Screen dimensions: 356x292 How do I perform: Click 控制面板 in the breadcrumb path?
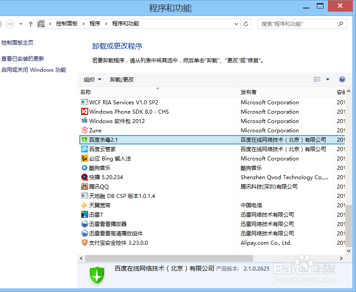click(67, 24)
